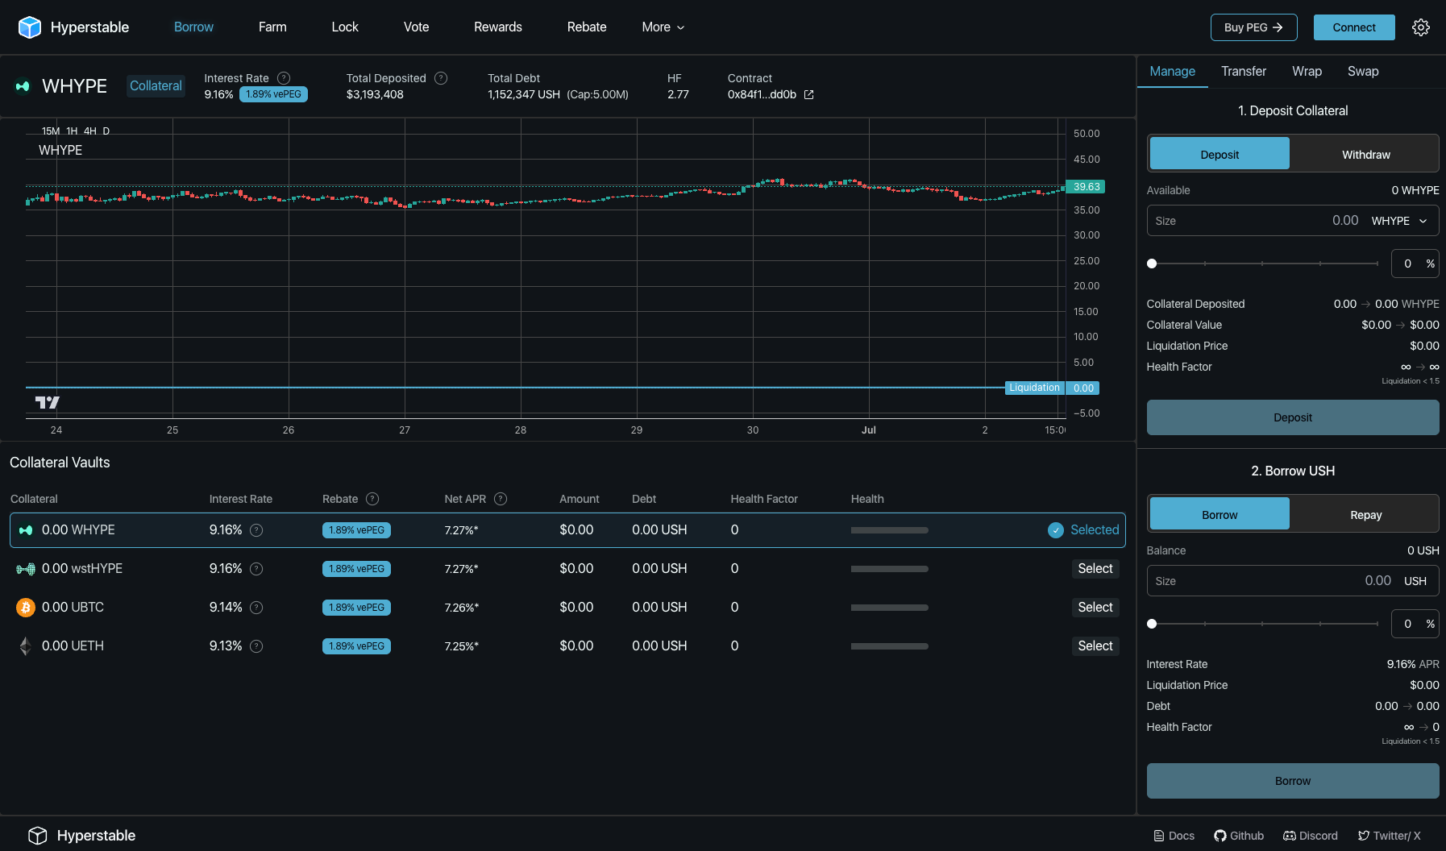Switch to Repay mode in Borrow USH
Image resolution: width=1446 pixels, height=851 pixels.
pos(1365,514)
